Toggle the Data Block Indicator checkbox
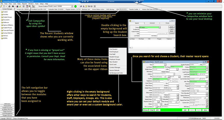The height and width of the screenshot is (120, 224). 194,105
